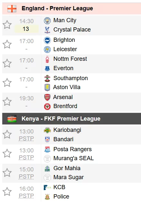
Task: Toggle favorite star for Brighton vs Leicester
Action: [7, 44]
